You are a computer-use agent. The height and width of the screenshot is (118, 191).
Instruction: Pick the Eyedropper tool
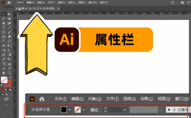click(x=4, y=59)
